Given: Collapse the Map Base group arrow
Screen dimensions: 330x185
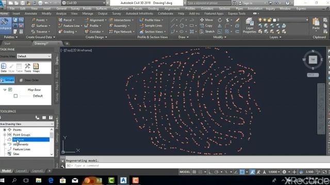Looking at the screenshot, I should [5, 89].
